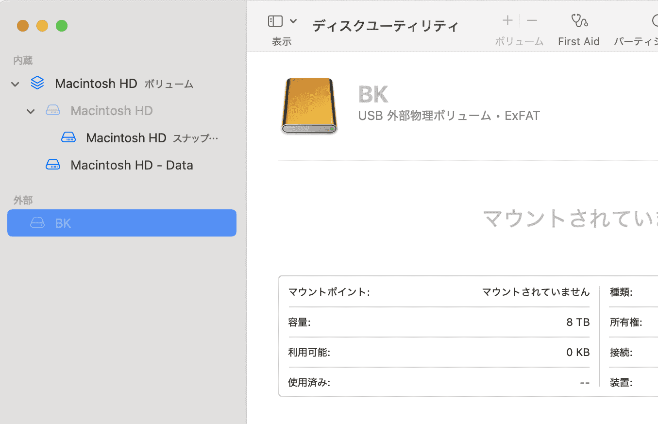Click the stacked-layers icon of Macintosh HD ボリューム
The height and width of the screenshot is (424, 658).
coord(37,84)
